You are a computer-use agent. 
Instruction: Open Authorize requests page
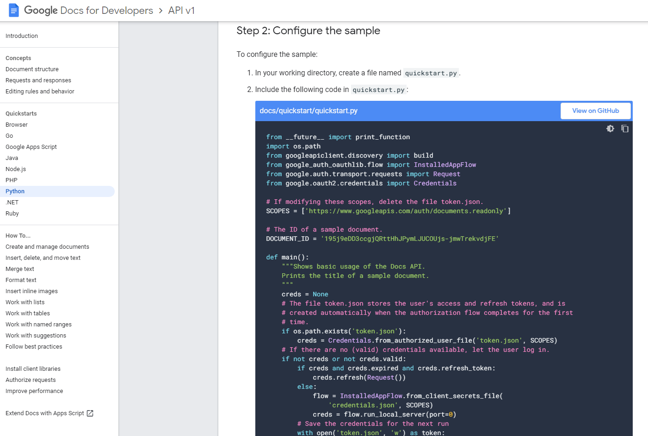coord(31,380)
